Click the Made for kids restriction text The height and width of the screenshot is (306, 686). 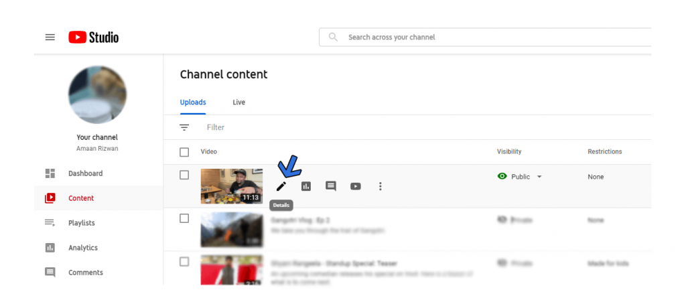(x=608, y=264)
